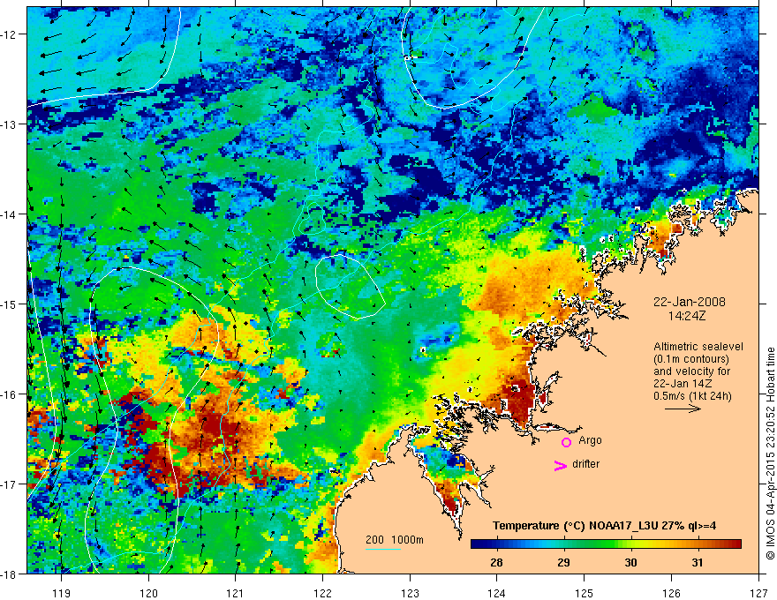Click latitude axis label -18

pyautogui.click(x=9, y=574)
